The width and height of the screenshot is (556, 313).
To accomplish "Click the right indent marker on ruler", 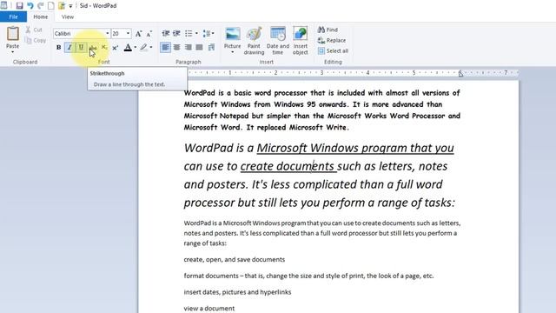I will (x=460, y=73).
